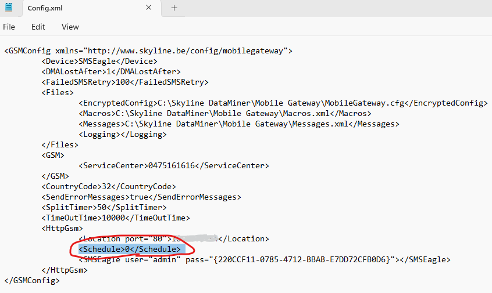Click the FailedSMSRetry value line

124,82
